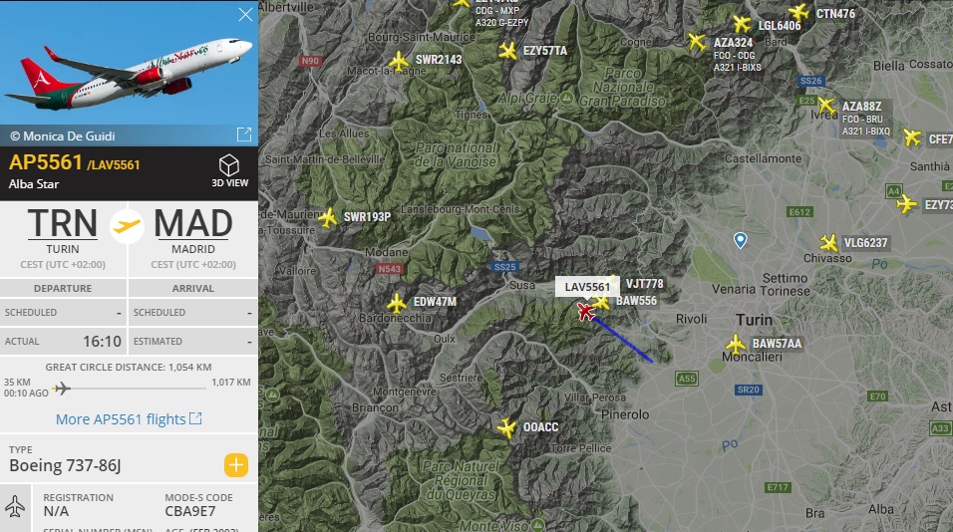The height and width of the screenshot is (532, 953).
Task: Select the SWR2143 aircraft icon
Action: point(399,62)
